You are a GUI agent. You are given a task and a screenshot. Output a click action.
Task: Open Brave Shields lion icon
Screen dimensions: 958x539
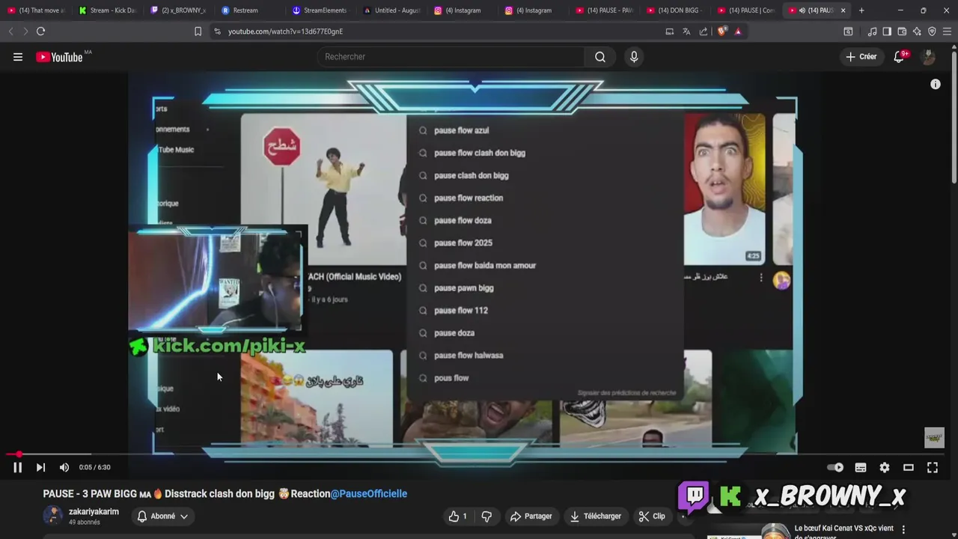tap(721, 31)
